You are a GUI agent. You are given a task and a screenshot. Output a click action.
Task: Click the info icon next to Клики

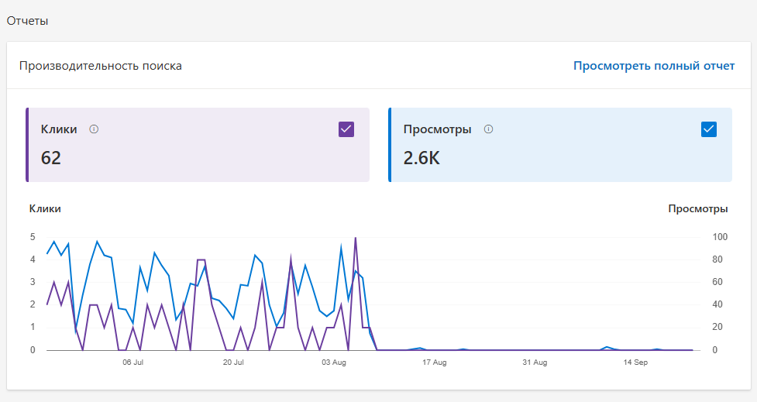[94, 129]
